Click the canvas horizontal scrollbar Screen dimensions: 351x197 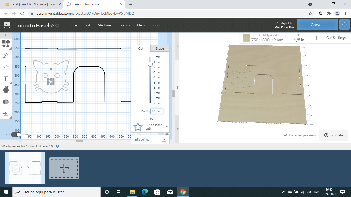[79, 141]
